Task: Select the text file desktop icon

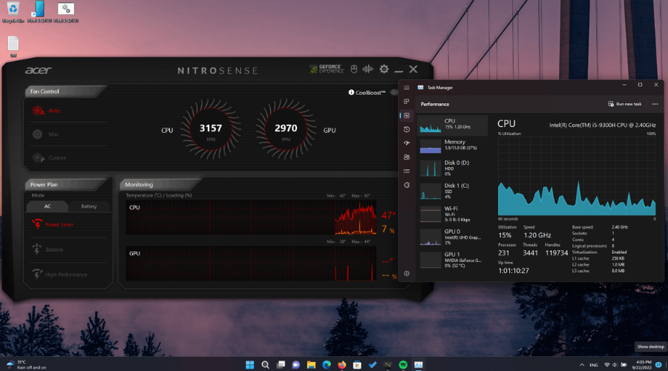Action: (x=13, y=47)
